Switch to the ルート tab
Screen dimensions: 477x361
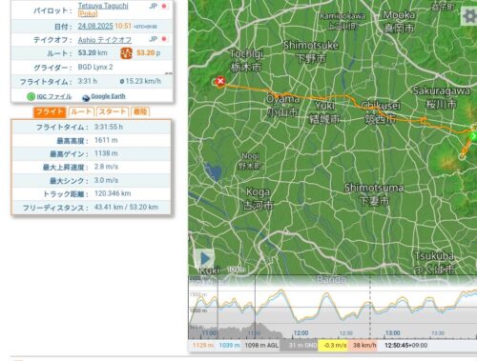pyautogui.click(x=81, y=111)
